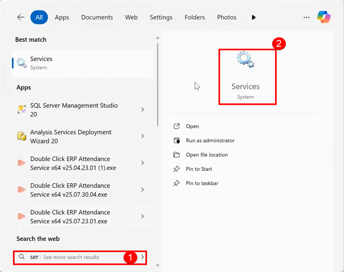Screen dimensions: 344x272
Task: Click the three-dot more options icon
Action: click(307, 17)
